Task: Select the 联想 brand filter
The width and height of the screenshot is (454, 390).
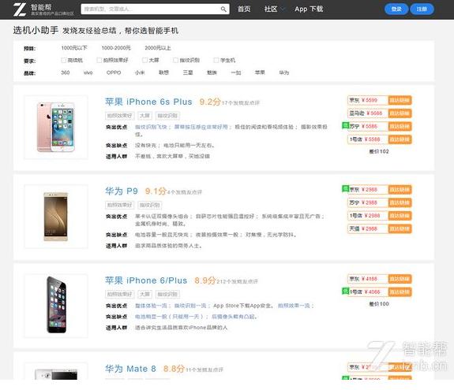Action: coord(164,72)
